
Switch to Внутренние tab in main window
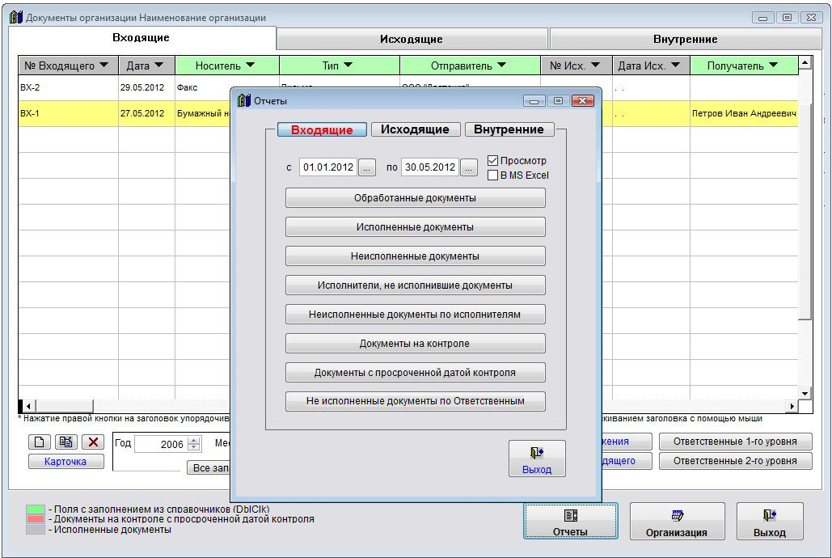(686, 40)
